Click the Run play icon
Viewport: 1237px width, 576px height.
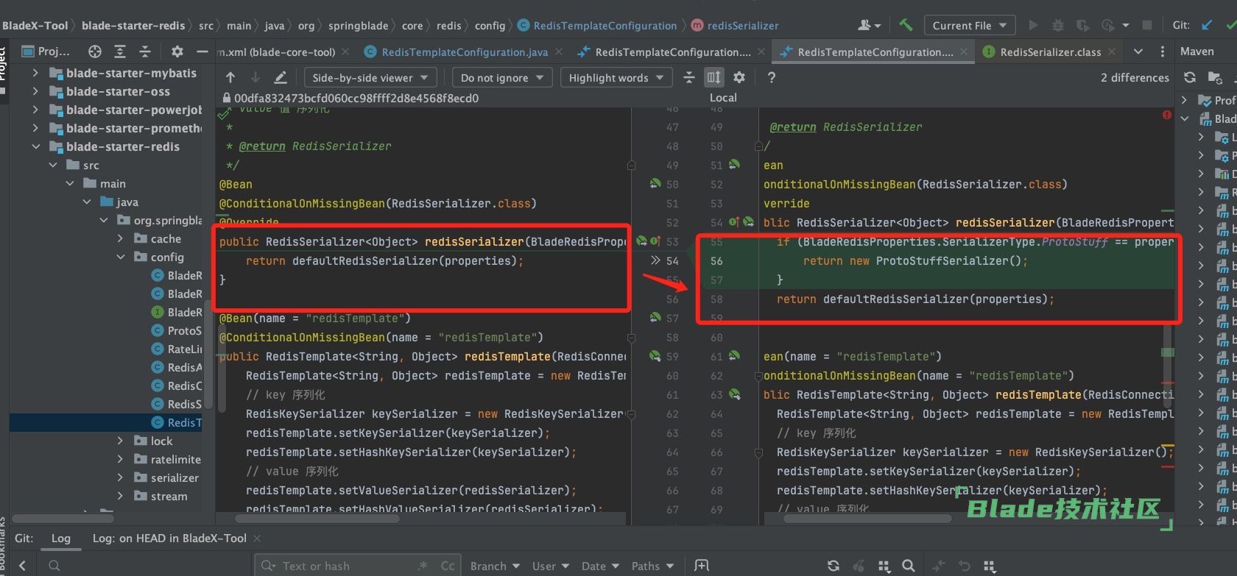pyautogui.click(x=1033, y=25)
